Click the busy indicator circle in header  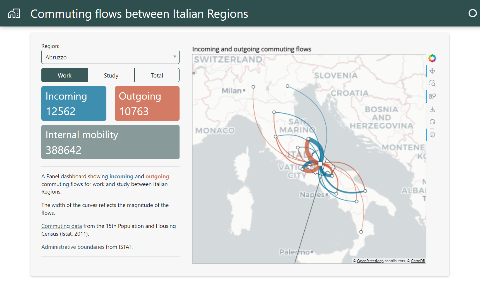472,13
